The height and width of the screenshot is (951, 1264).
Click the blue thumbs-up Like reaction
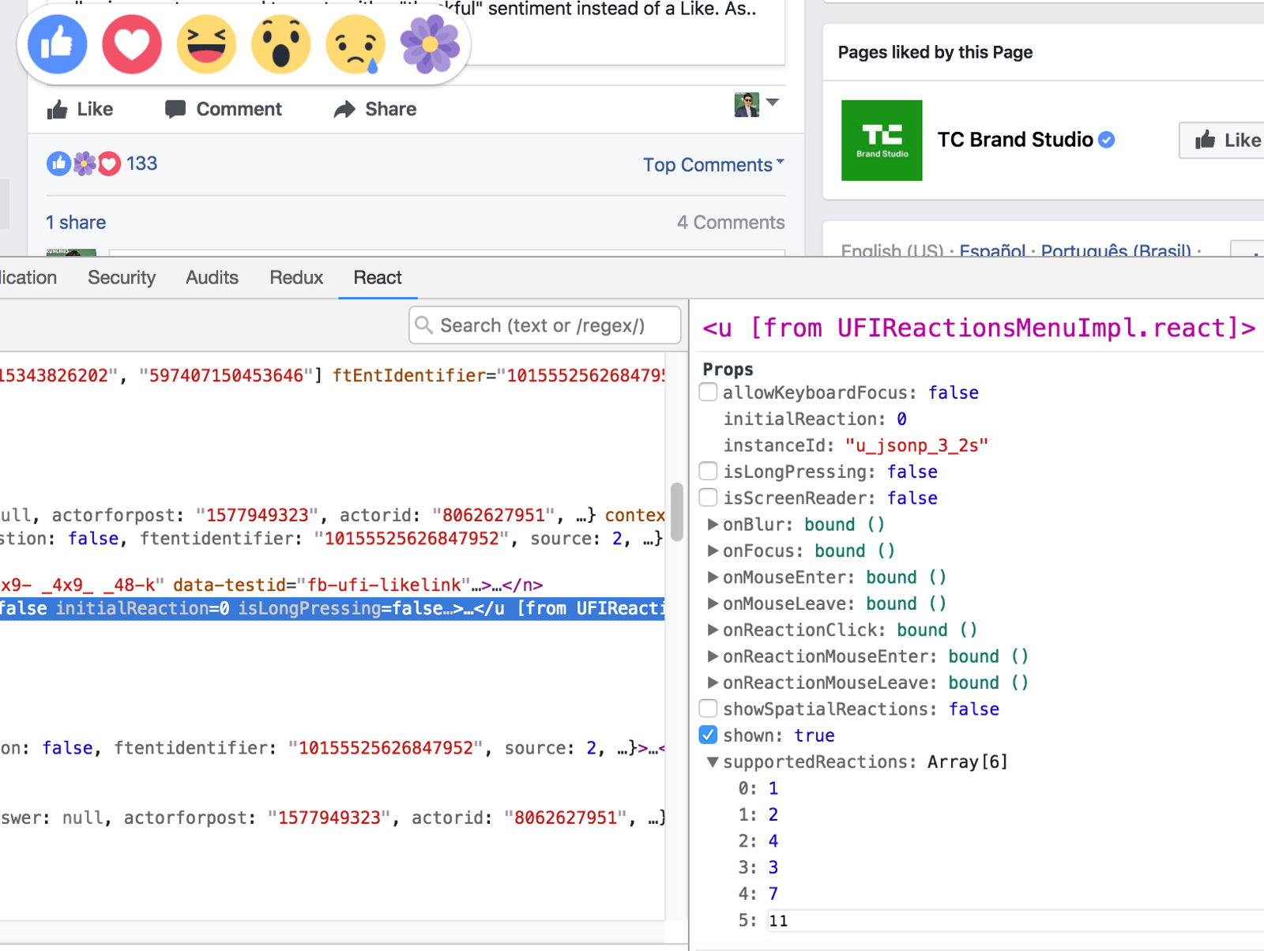pyautogui.click(x=58, y=44)
